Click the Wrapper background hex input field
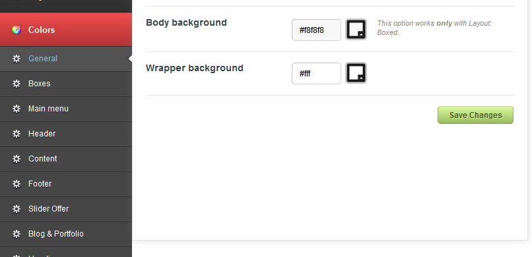This screenshot has height=257, width=532. pos(316,74)
